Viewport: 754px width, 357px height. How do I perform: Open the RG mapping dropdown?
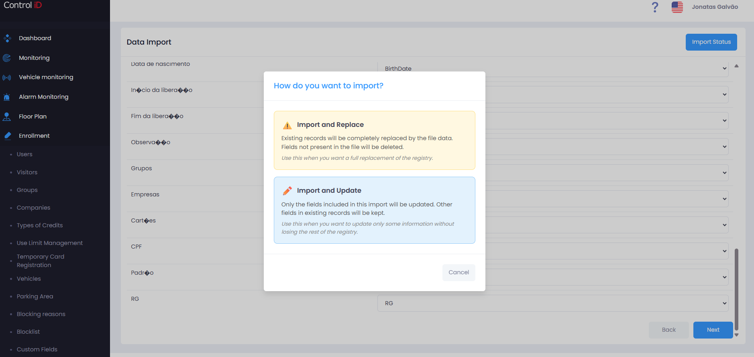coord(552,303)
